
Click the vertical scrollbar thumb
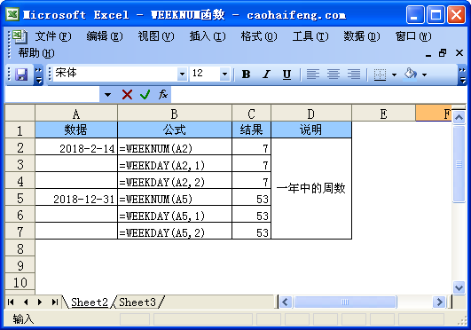point(459,164)
